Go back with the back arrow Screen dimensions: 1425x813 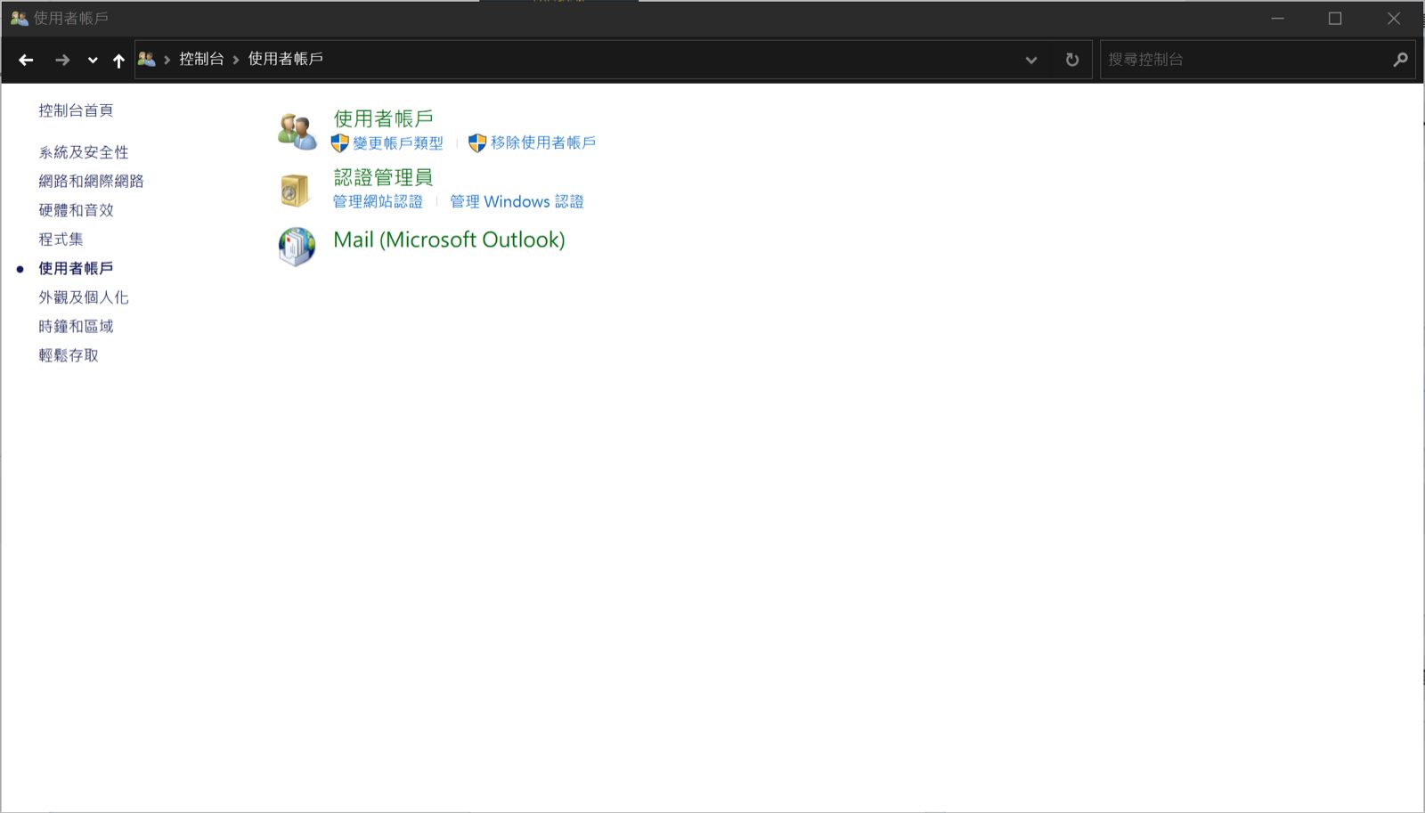coord(26,60)
